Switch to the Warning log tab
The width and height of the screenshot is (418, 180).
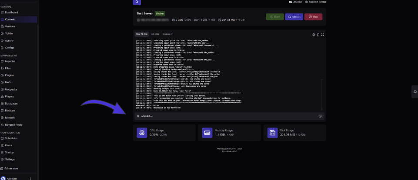pyautogui.click(x=168, y=34)
